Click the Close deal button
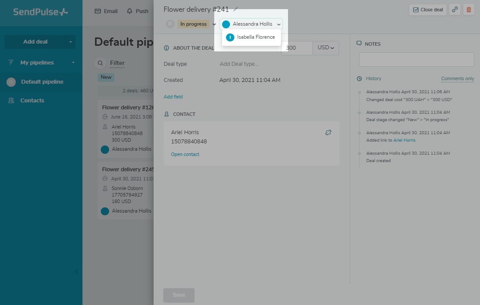Viewport: 480px width, 305px height. pyautogui.click(x=428, y=10)
